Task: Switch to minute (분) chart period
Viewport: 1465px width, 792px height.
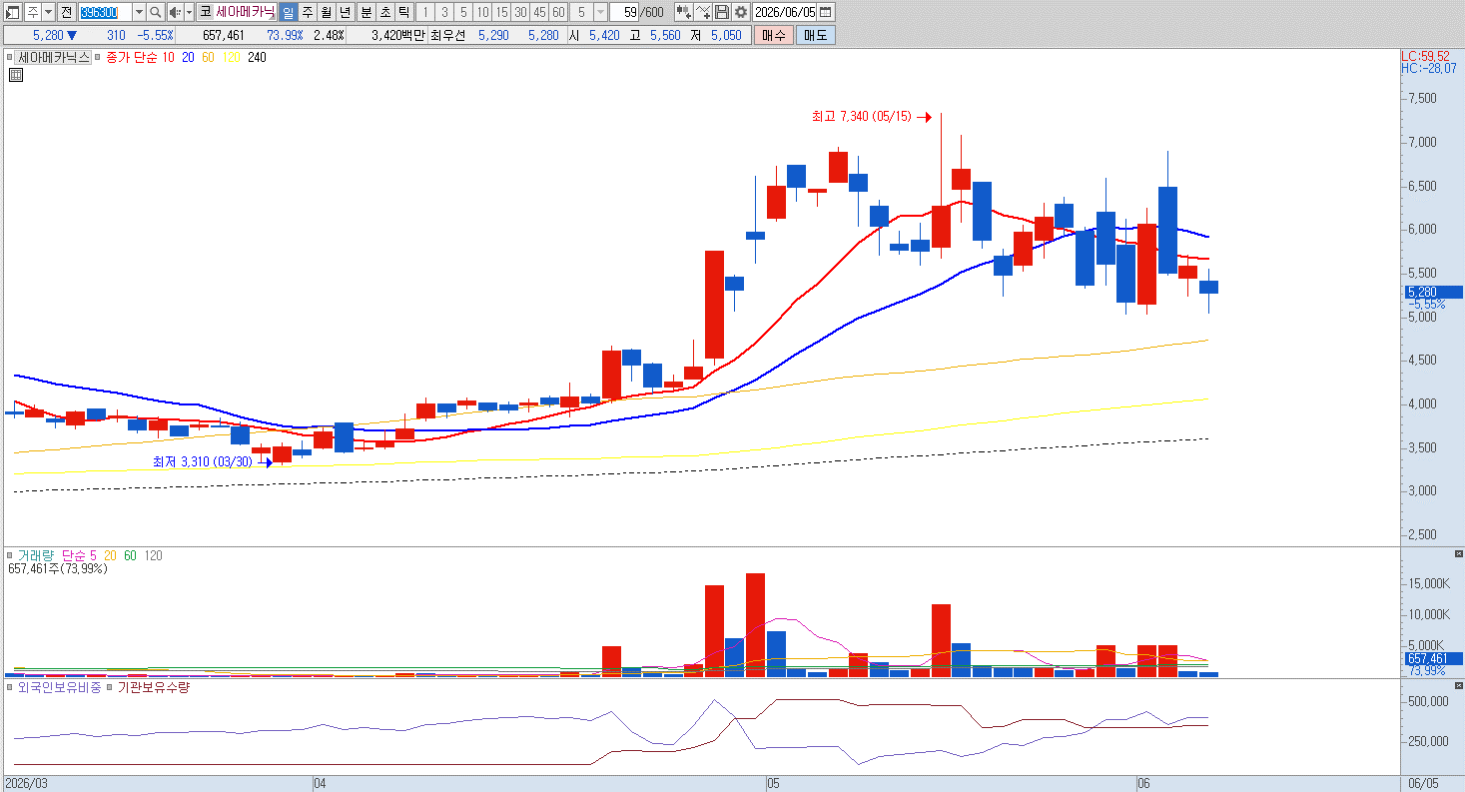Action: click(366, 12)
